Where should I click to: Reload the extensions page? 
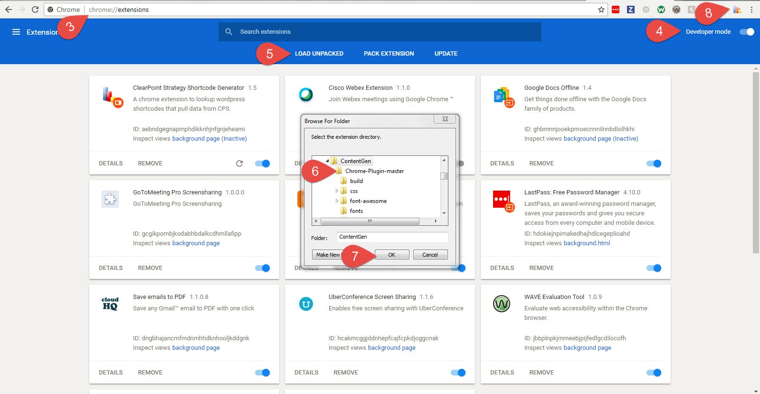tap(35, 10)
